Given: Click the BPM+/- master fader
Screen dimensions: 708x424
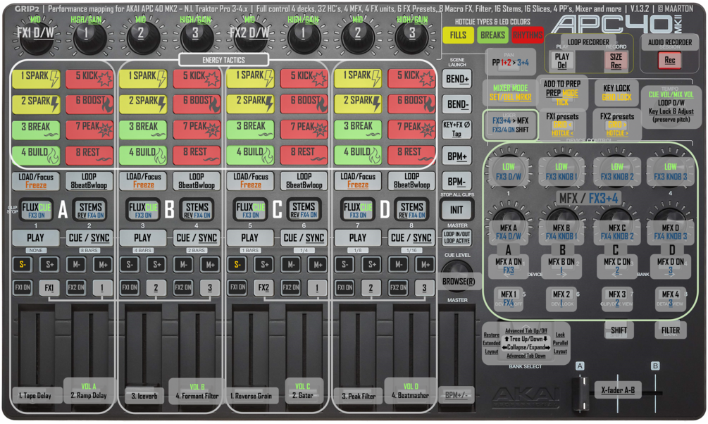Looking at the screenshot, I should (x=457, y=394).
